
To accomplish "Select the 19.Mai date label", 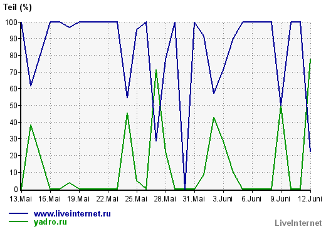I will pyautogui.click(x=78, y=199).
